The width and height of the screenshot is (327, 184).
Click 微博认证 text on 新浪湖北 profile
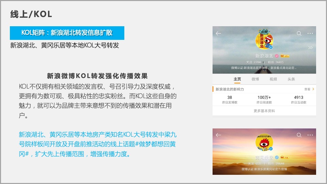click(x=264, y=68)
